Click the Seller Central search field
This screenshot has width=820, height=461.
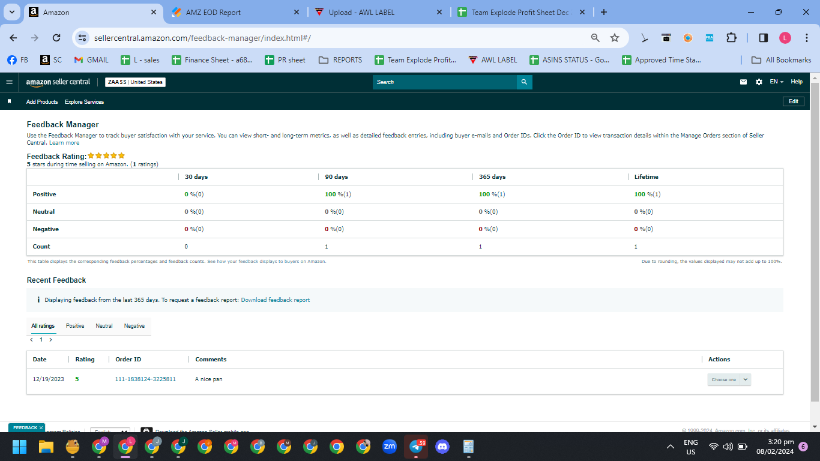tap(445, 82)
